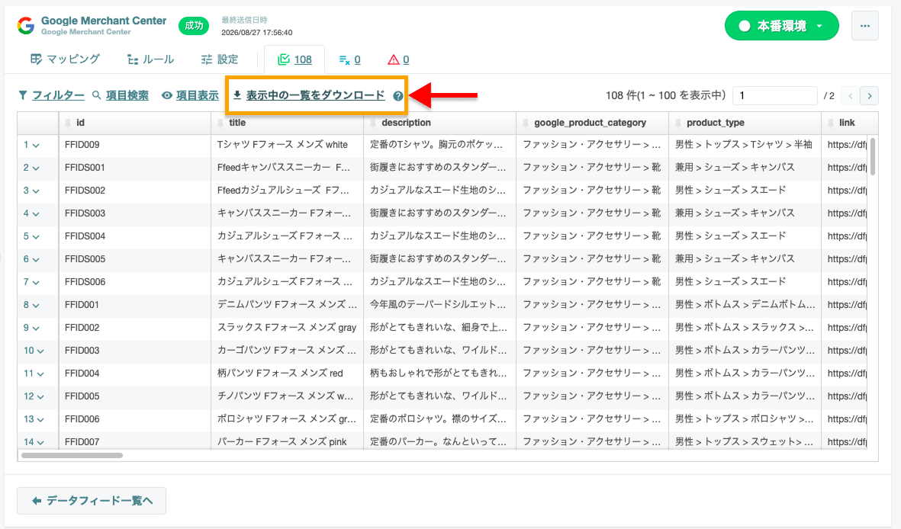Click 表示中の一覧をダウンロード link
The image size is (901, 529).
click(316, 95)
